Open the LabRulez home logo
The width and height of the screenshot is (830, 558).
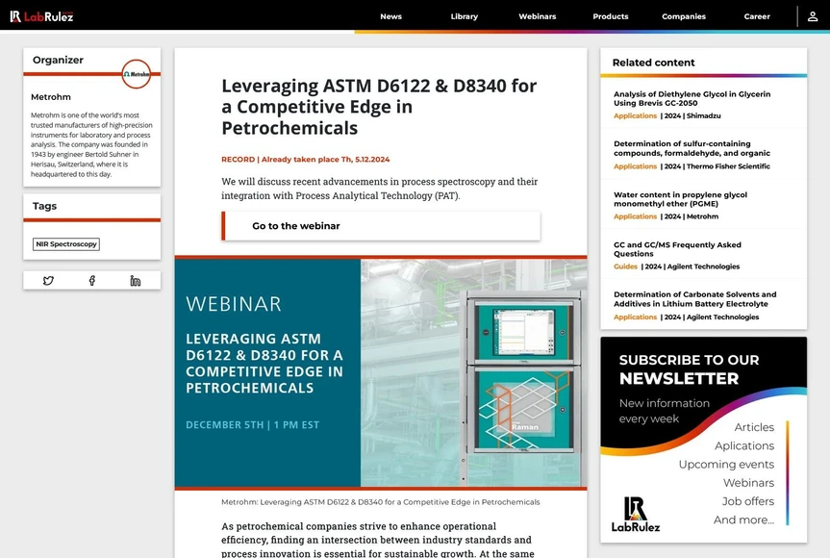[x=41, y=16]
